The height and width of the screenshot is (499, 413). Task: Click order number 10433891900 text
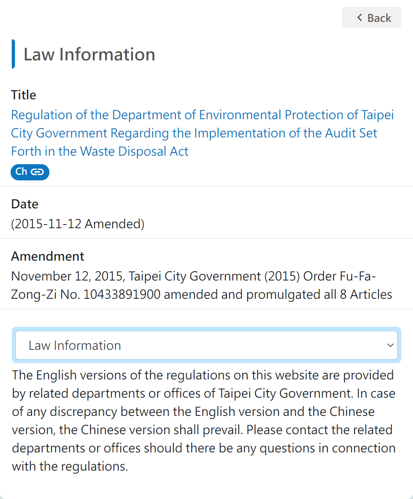click(x=122, y=294)
